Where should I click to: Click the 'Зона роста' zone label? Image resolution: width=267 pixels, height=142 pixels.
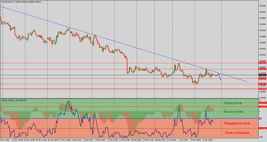(x=233, y=103)
